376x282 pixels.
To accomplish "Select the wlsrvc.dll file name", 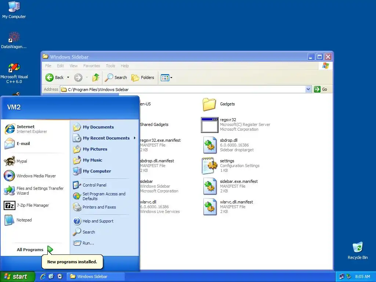I will [148, 202].
